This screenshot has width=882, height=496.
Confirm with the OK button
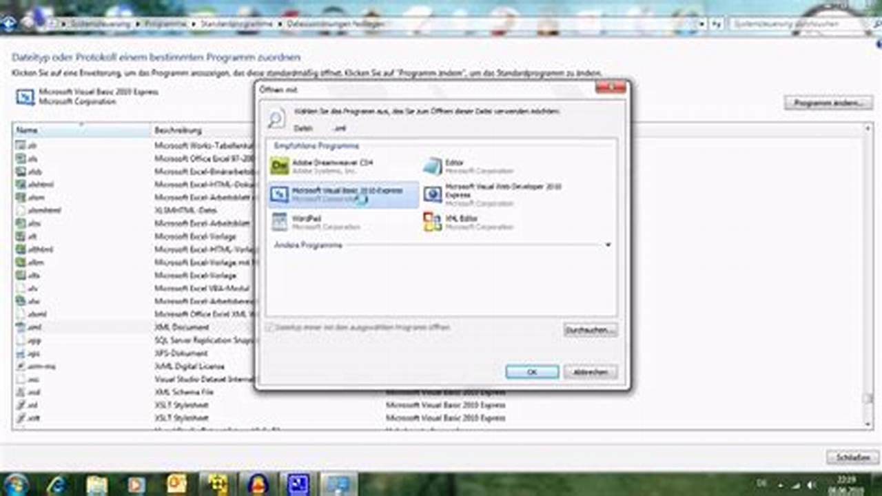tap(532, 372)
